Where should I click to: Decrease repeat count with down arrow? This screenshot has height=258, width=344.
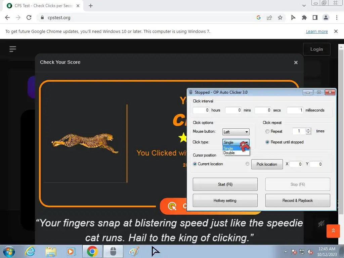tap(308, 133)
